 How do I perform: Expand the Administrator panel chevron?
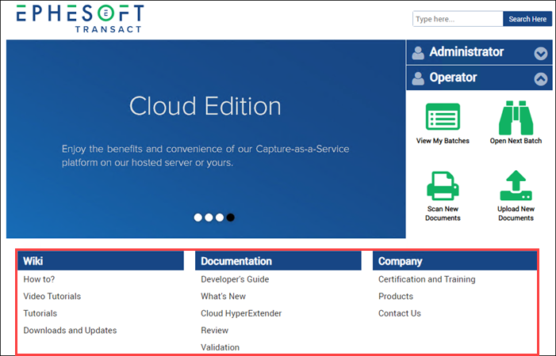tap(540, 53)
